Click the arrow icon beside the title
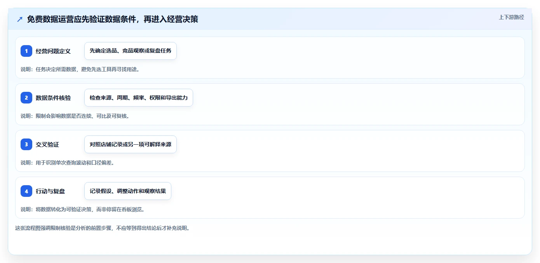 (20, 19)
